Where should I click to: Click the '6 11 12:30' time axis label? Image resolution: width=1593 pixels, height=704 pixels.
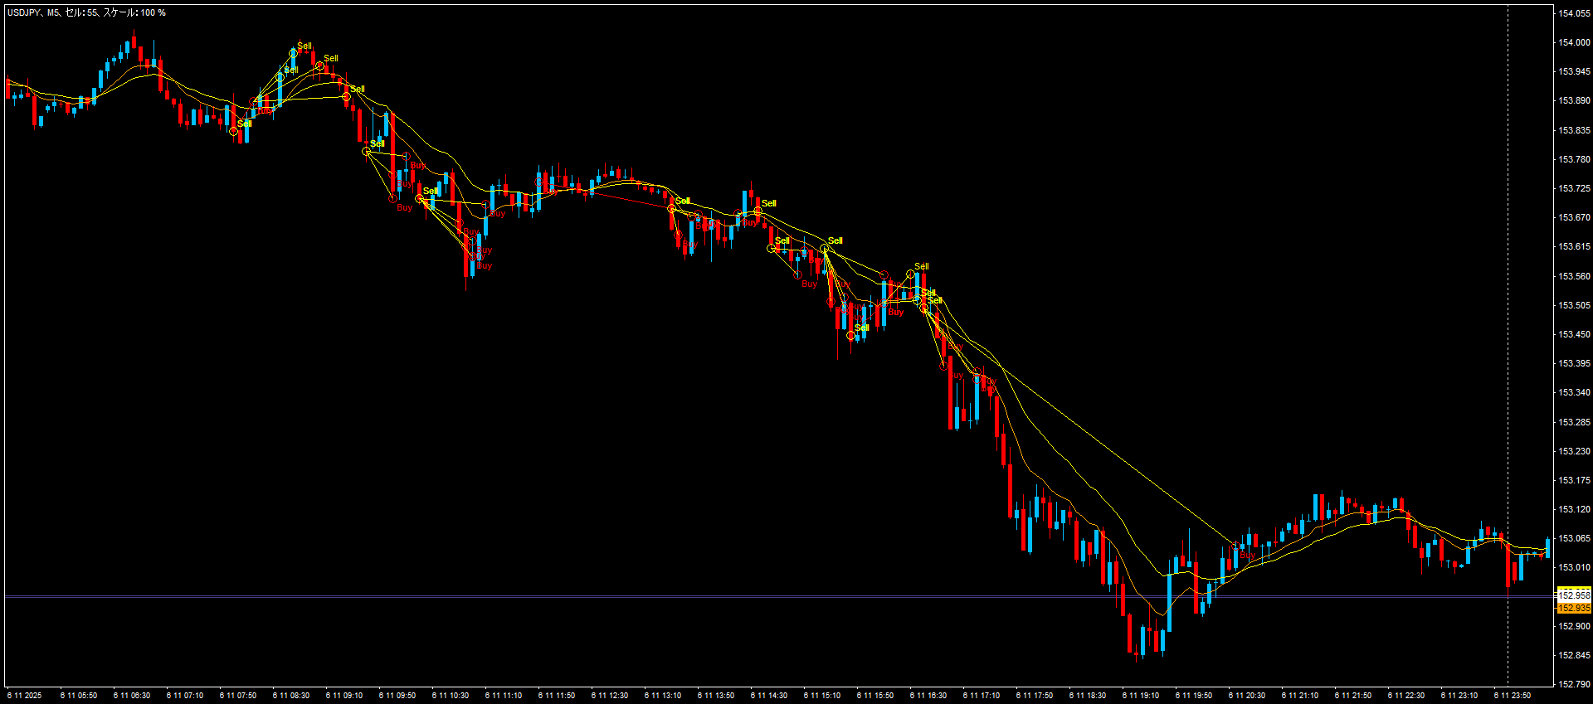(x=610, y=696)
